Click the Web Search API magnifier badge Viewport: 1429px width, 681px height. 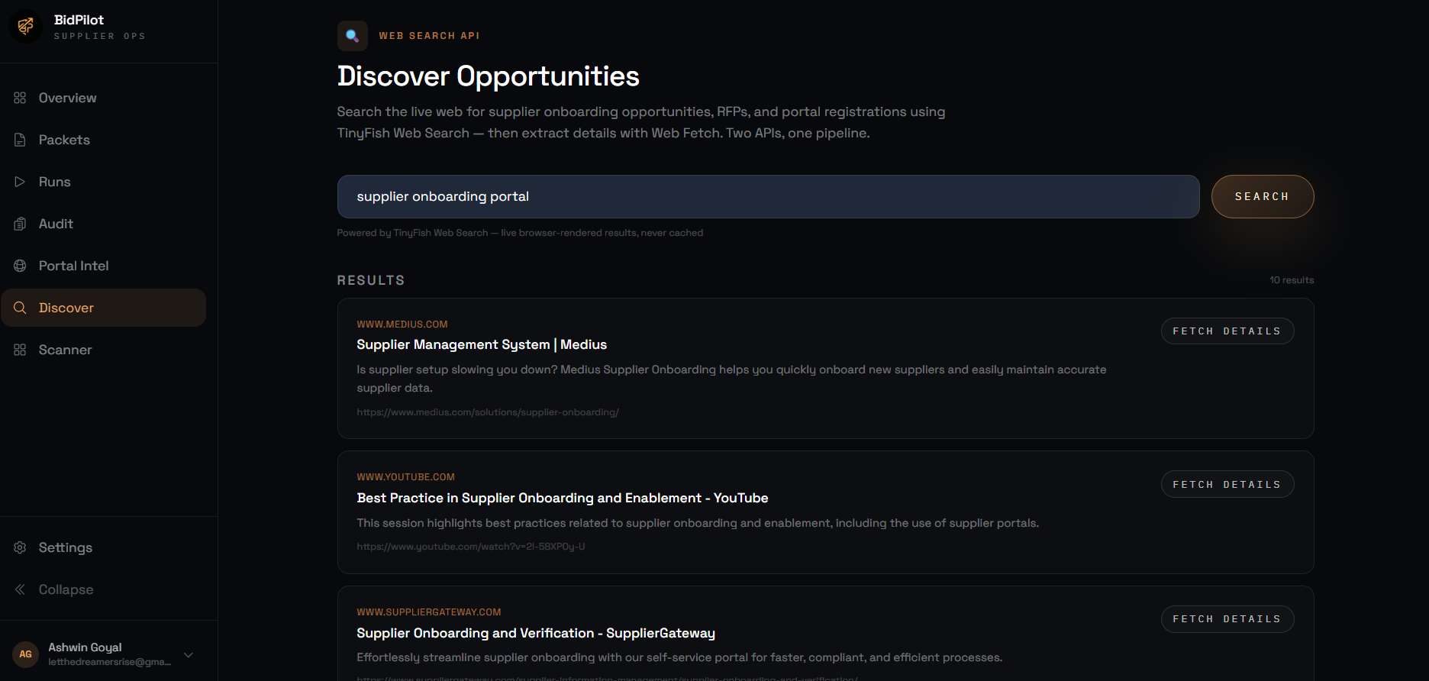tap(352, 36)
